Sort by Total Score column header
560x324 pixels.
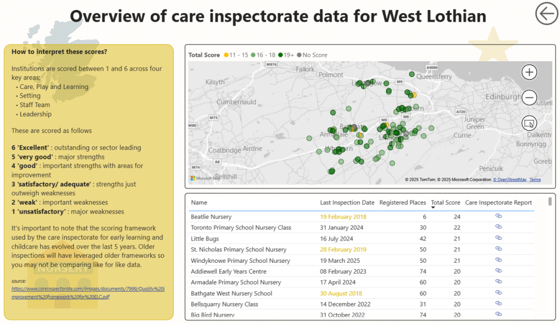pos(445,202)
